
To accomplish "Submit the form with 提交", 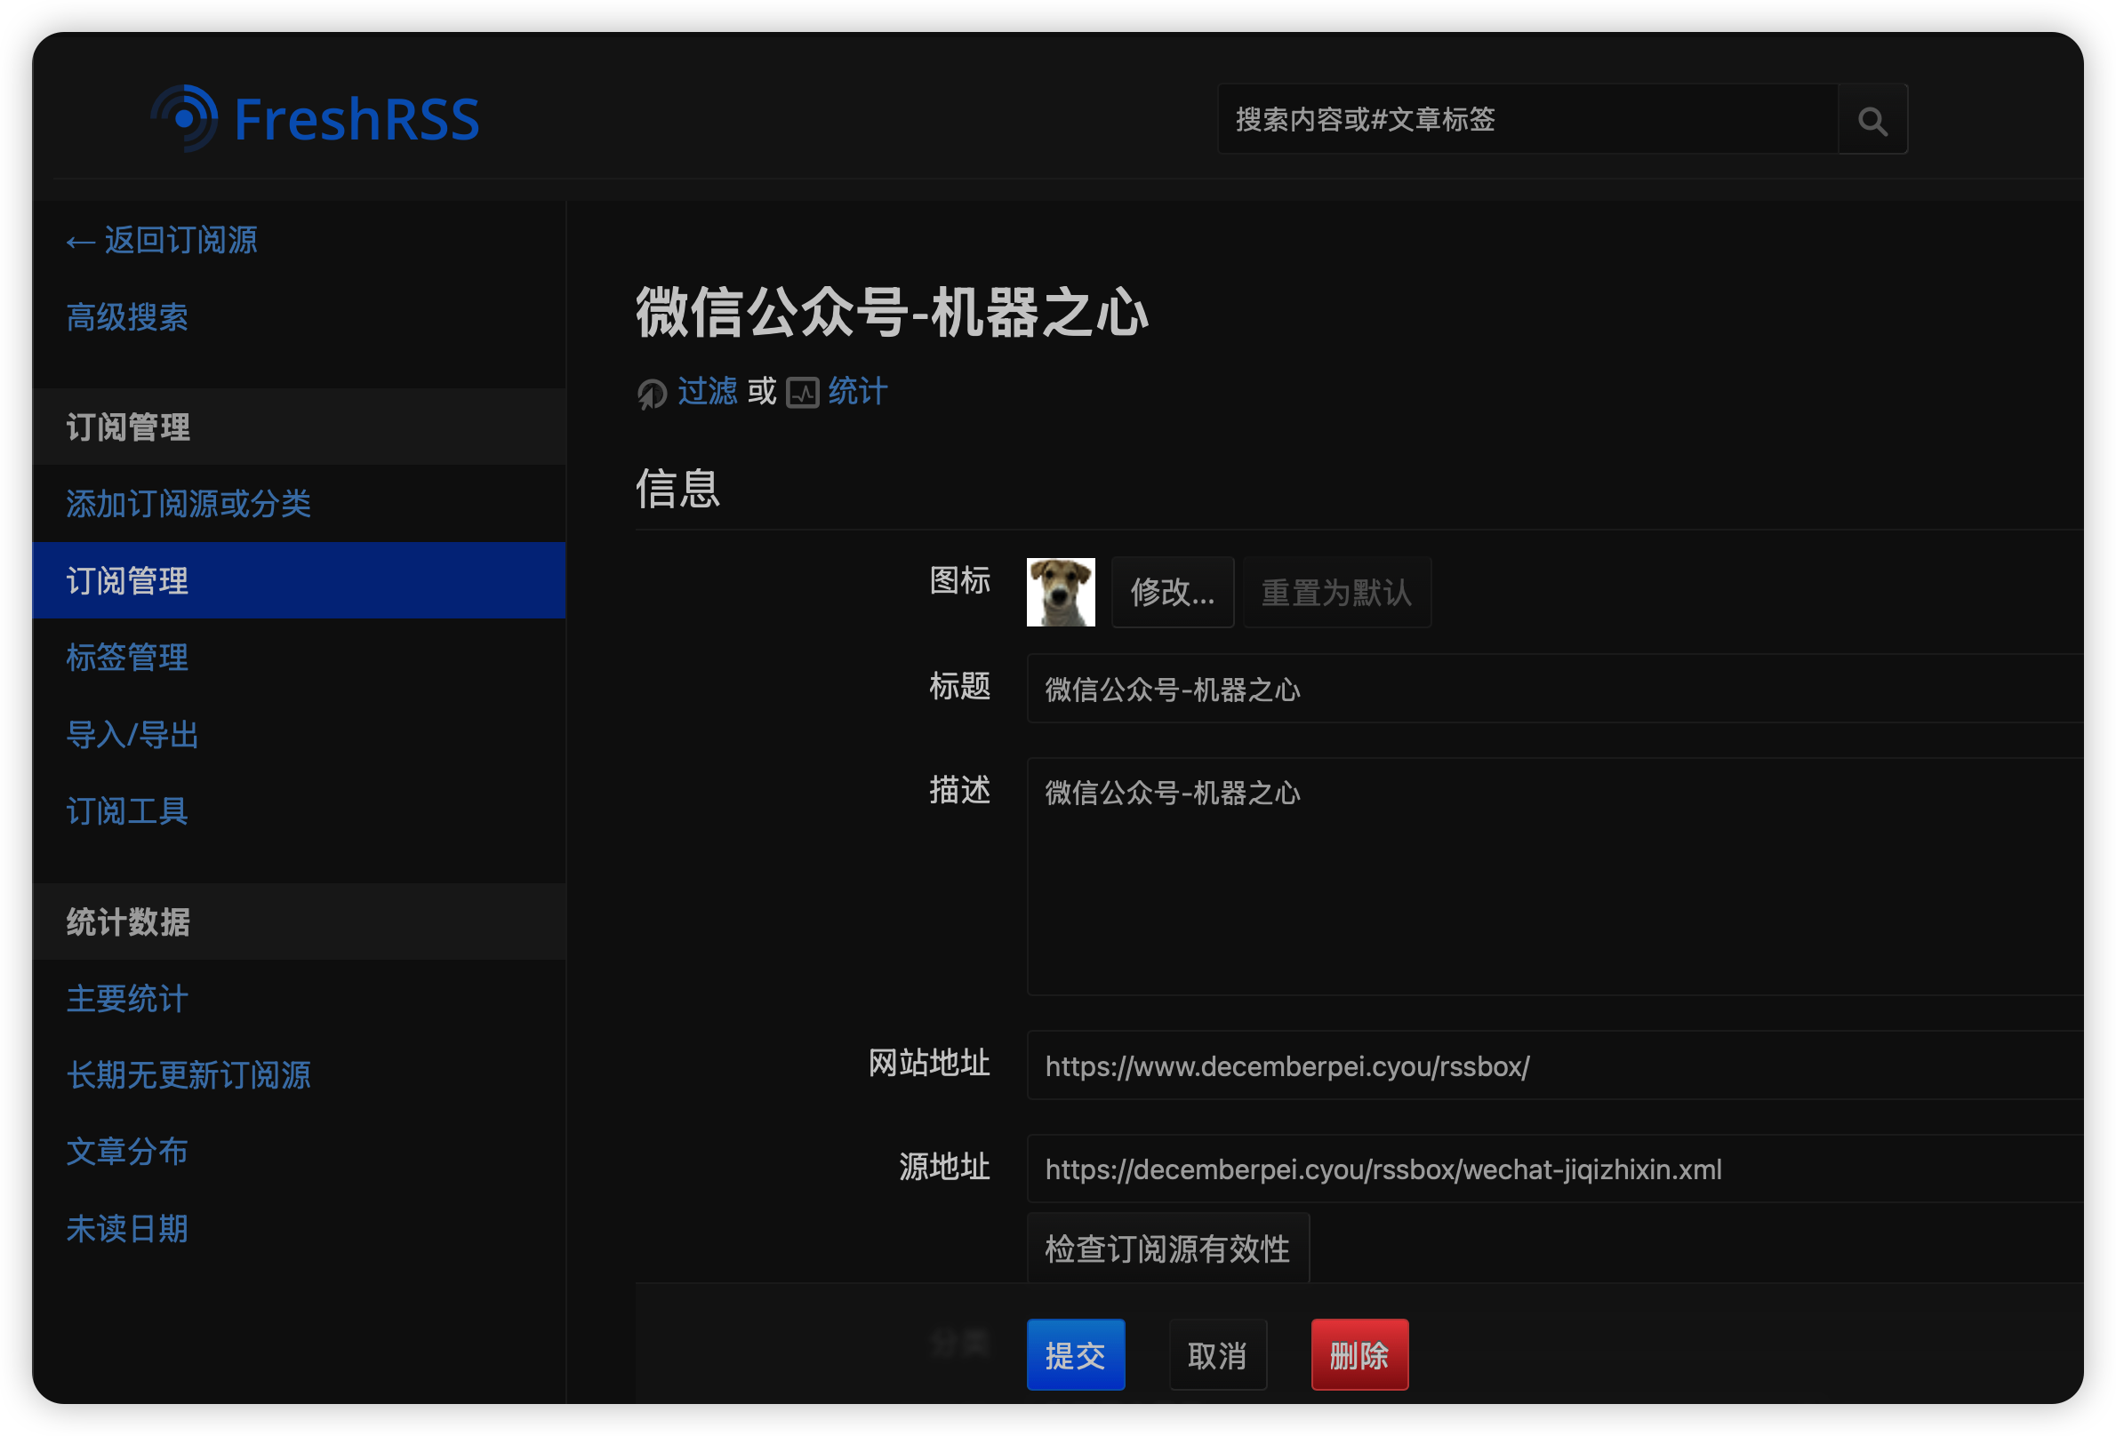I will point(1075,1355).
